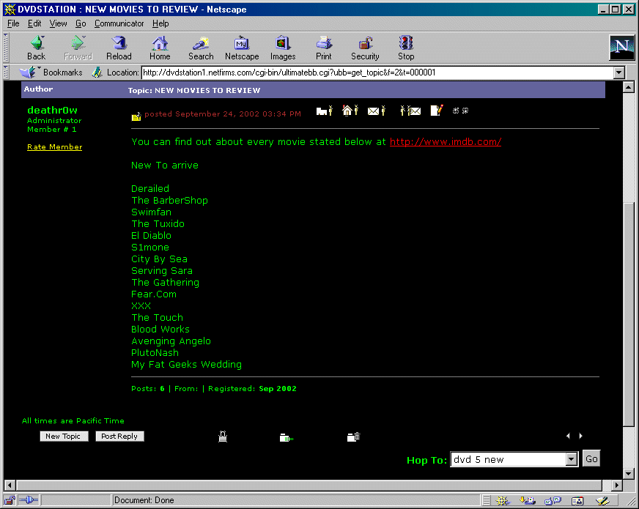Screen dimensions: 639x509
Task: Click the vertical scrollbar down arrow
Action: (628, 472)
